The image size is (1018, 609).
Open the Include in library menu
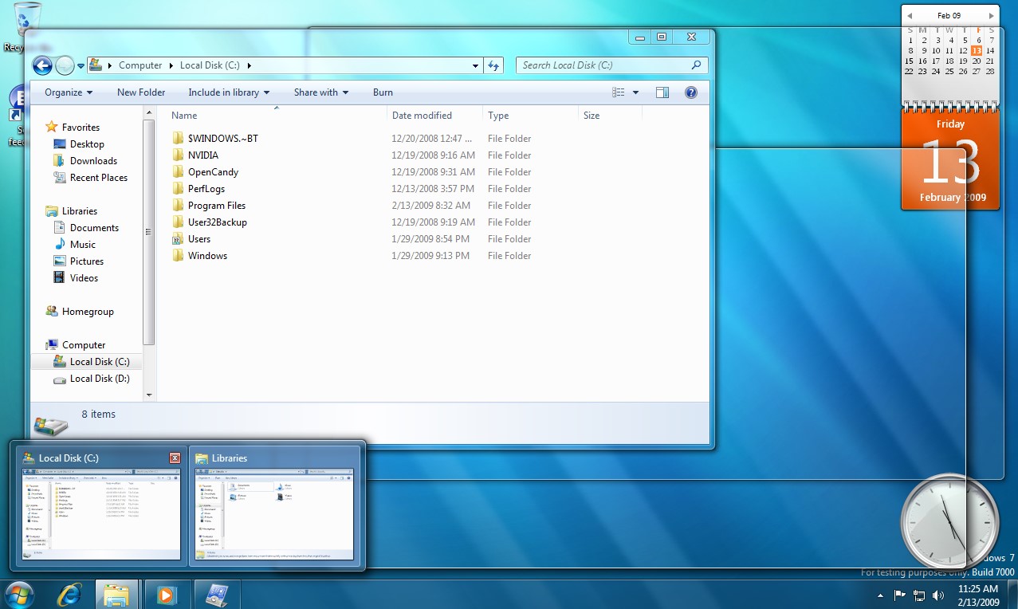click(x=229, y=92)
